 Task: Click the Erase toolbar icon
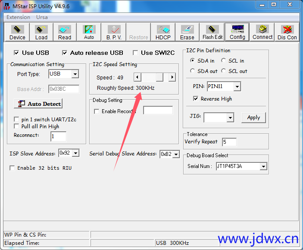click(x=187, y=32)
